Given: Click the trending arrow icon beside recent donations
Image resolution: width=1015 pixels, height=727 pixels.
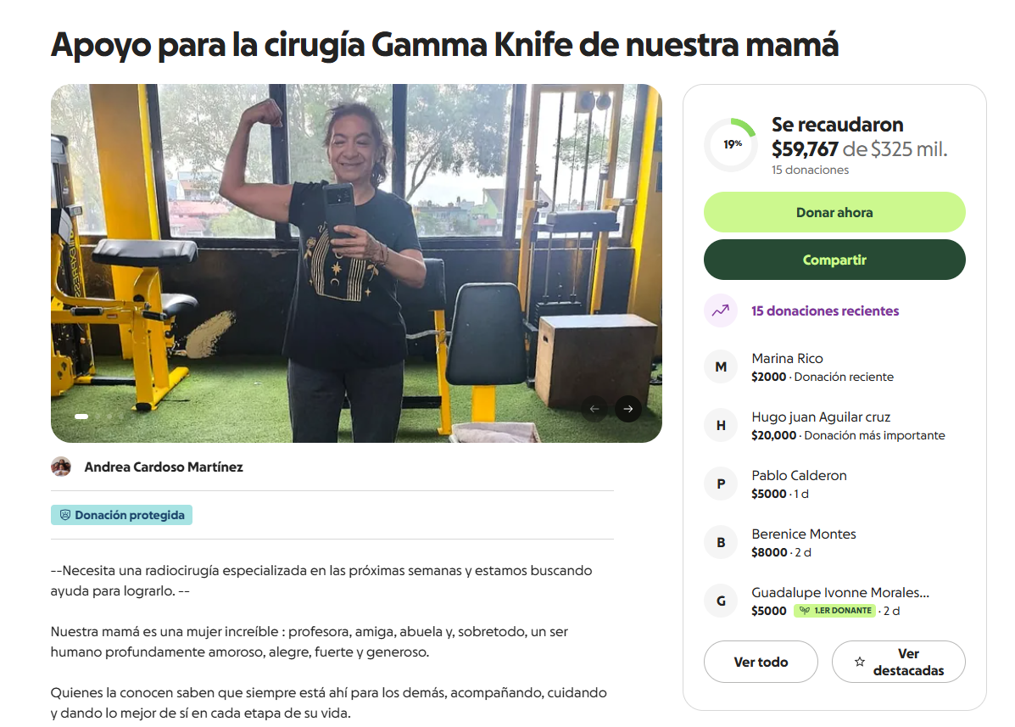Looking at the screenshot, I should tap(721, 310).
